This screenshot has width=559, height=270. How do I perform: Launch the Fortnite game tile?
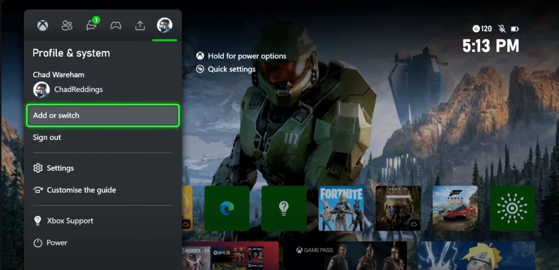tap(341, 208)
